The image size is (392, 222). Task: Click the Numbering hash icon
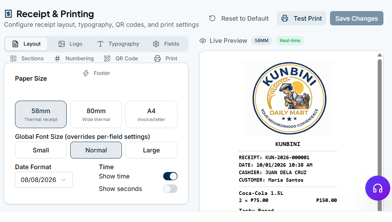point(57,59)
